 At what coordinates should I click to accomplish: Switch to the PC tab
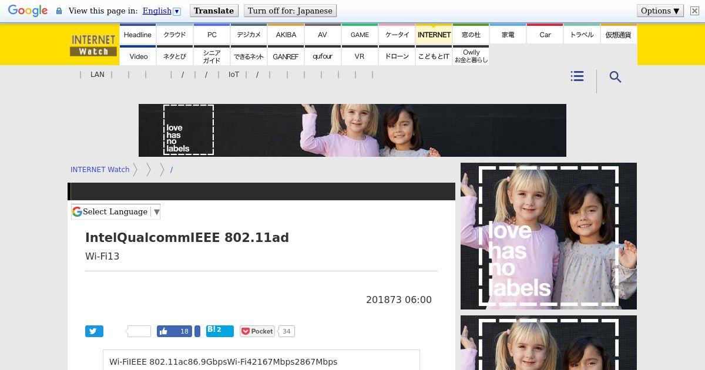(x=212, y=35)
